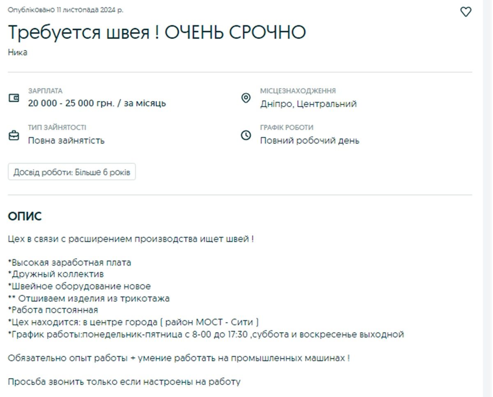Click the ТИП ЗАЙНЯТОСТІ label

(x=57, y=128)
